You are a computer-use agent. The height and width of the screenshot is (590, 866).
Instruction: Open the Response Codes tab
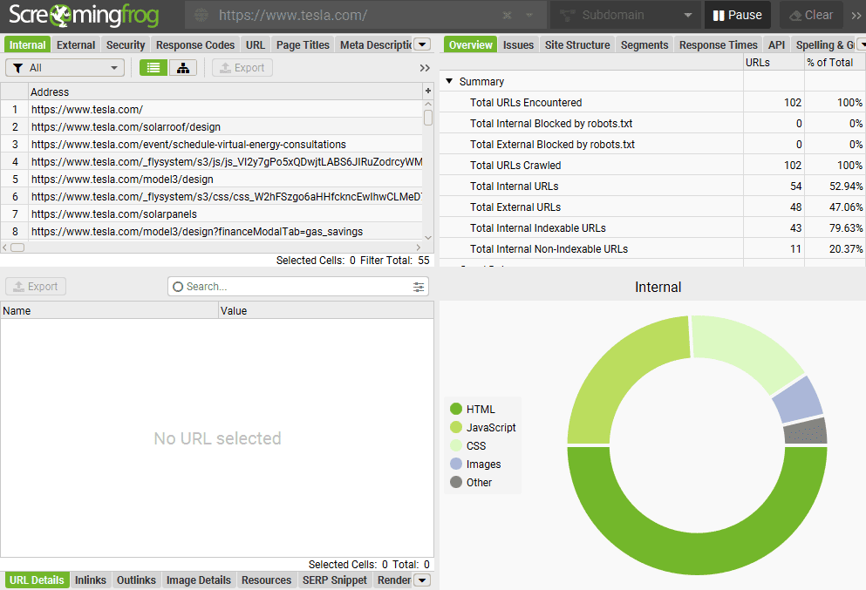195,44
